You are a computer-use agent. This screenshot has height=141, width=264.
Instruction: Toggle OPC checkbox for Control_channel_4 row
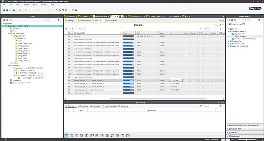tap(200, 90)
